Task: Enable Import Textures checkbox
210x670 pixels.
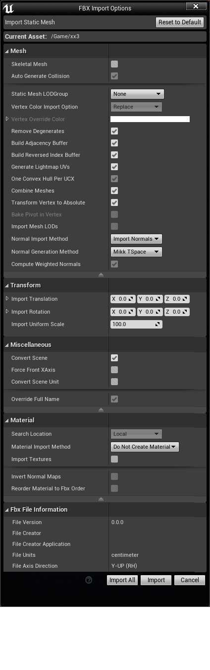Action: (114, 459)
